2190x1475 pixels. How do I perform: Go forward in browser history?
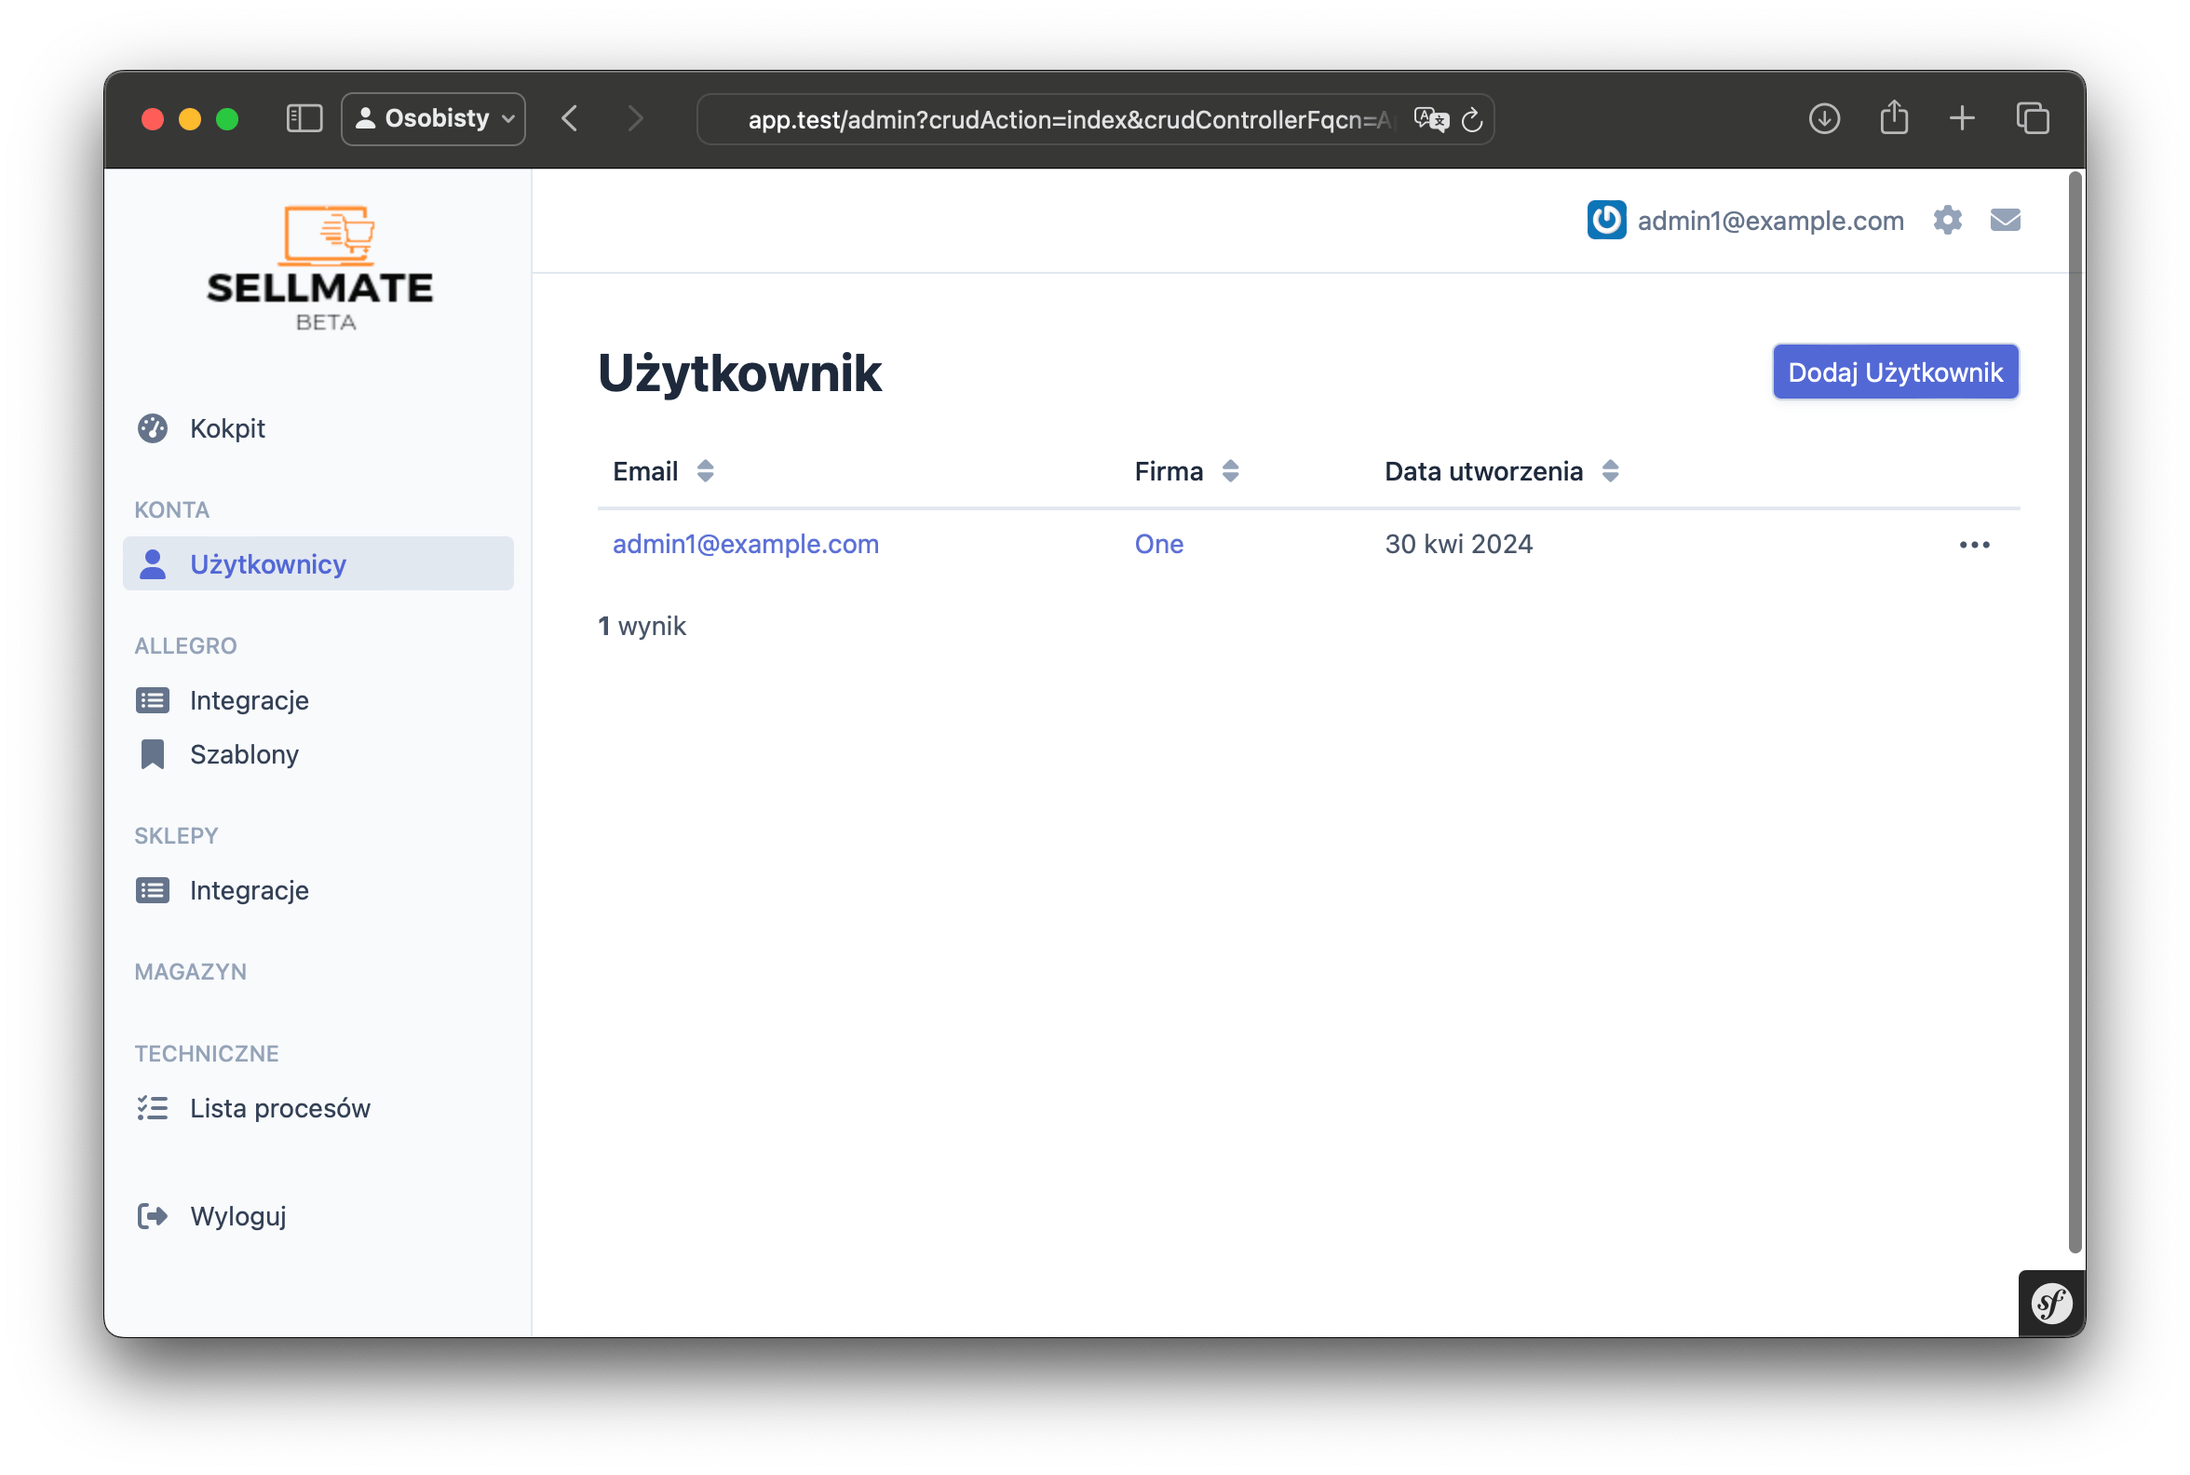(x=636, y=118)
